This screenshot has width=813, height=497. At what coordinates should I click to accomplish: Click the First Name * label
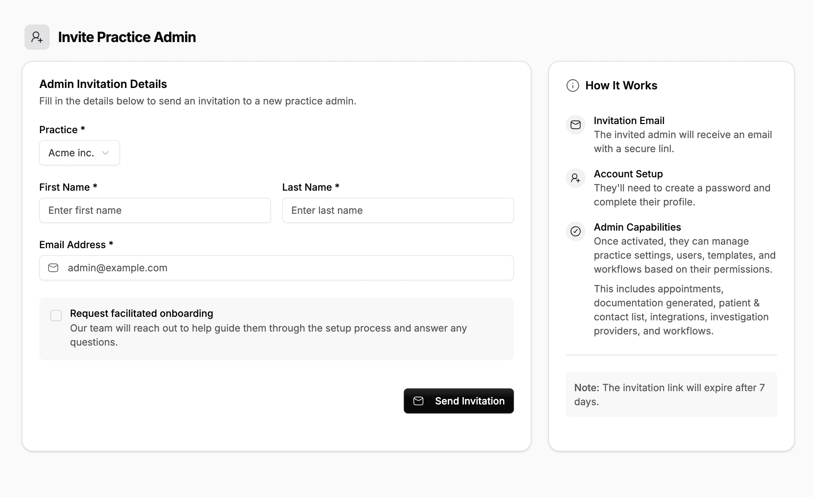click(68, 187)
